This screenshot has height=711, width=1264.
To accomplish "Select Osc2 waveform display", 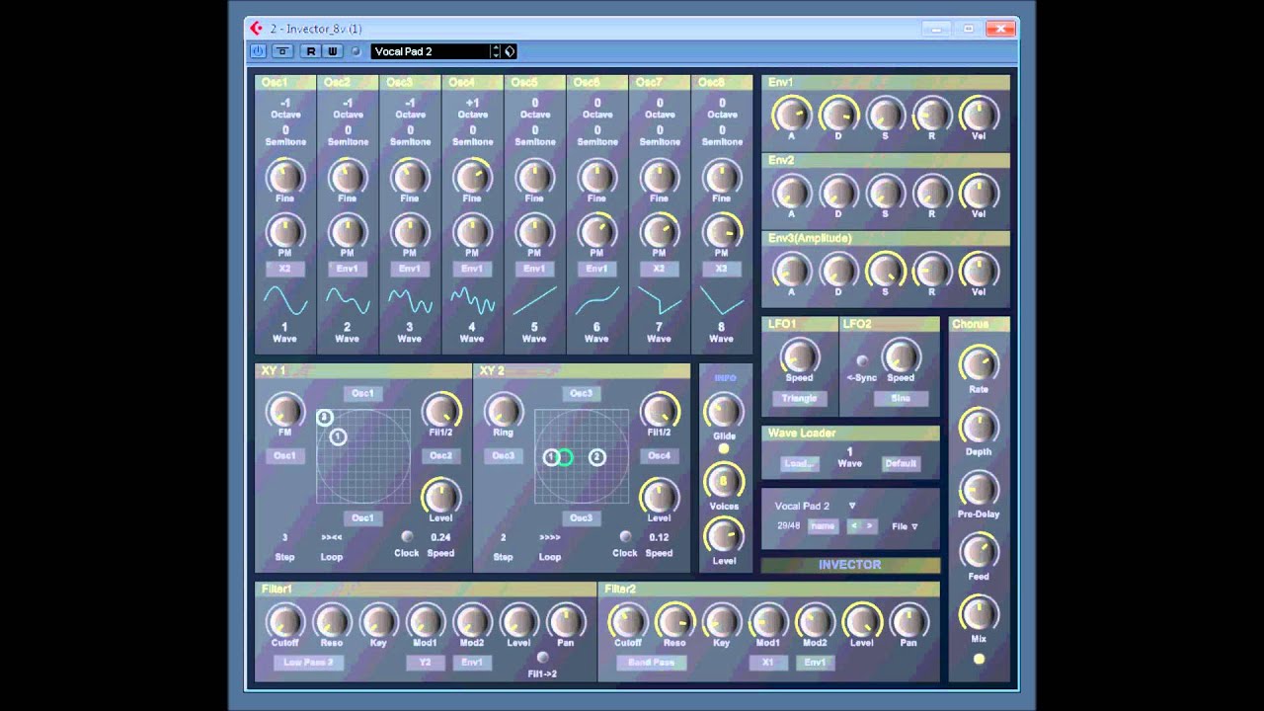I will coord(347,300).
